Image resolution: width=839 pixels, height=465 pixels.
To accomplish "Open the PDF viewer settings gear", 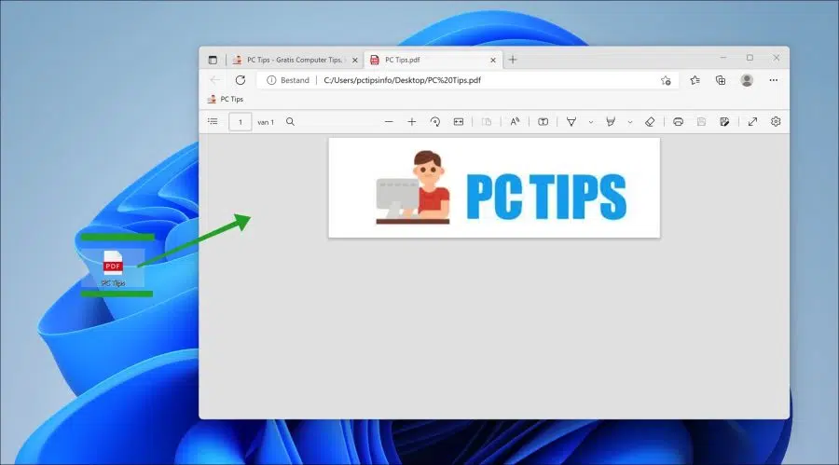I will (x=776, y=122).
